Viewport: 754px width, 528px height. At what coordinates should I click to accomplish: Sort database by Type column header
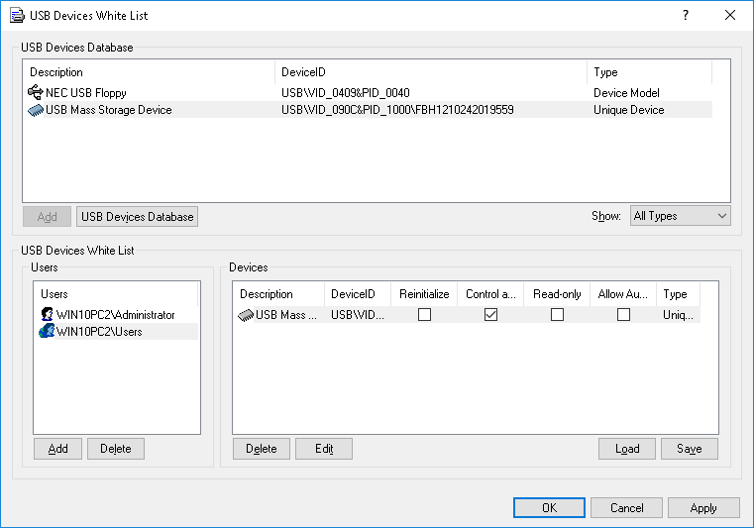pos(649,72)
